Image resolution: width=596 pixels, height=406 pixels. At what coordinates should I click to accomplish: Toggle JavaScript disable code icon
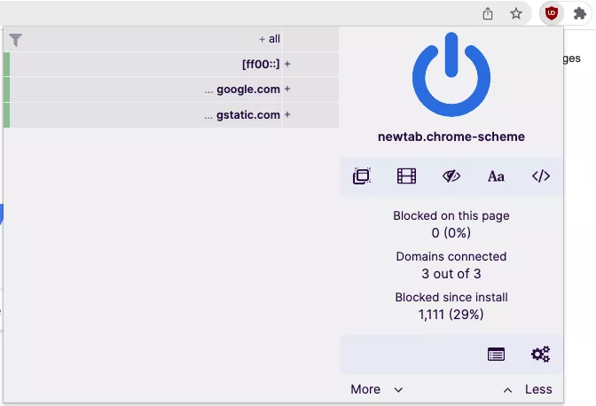[541, 176]
